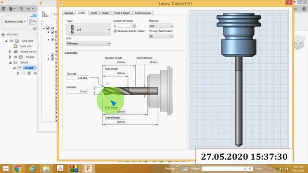This screenshot has width=308, height=173.
Task: Open the data panel grid icon in Fusion window
Action: [x=3, y=9]
